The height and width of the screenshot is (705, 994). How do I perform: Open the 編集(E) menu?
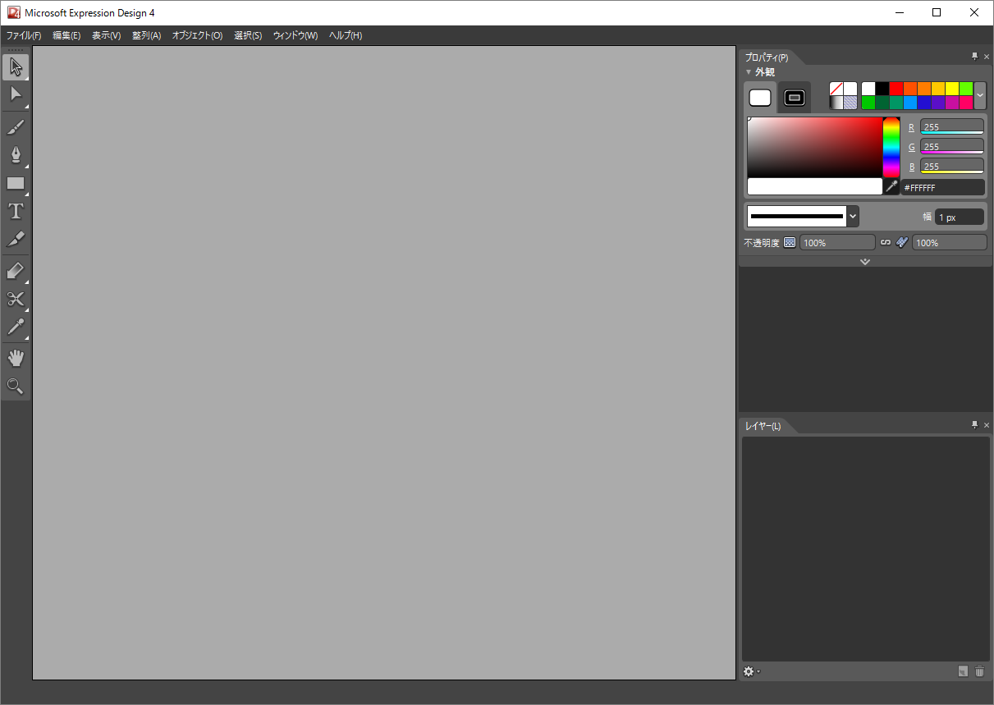coord(66,36)
